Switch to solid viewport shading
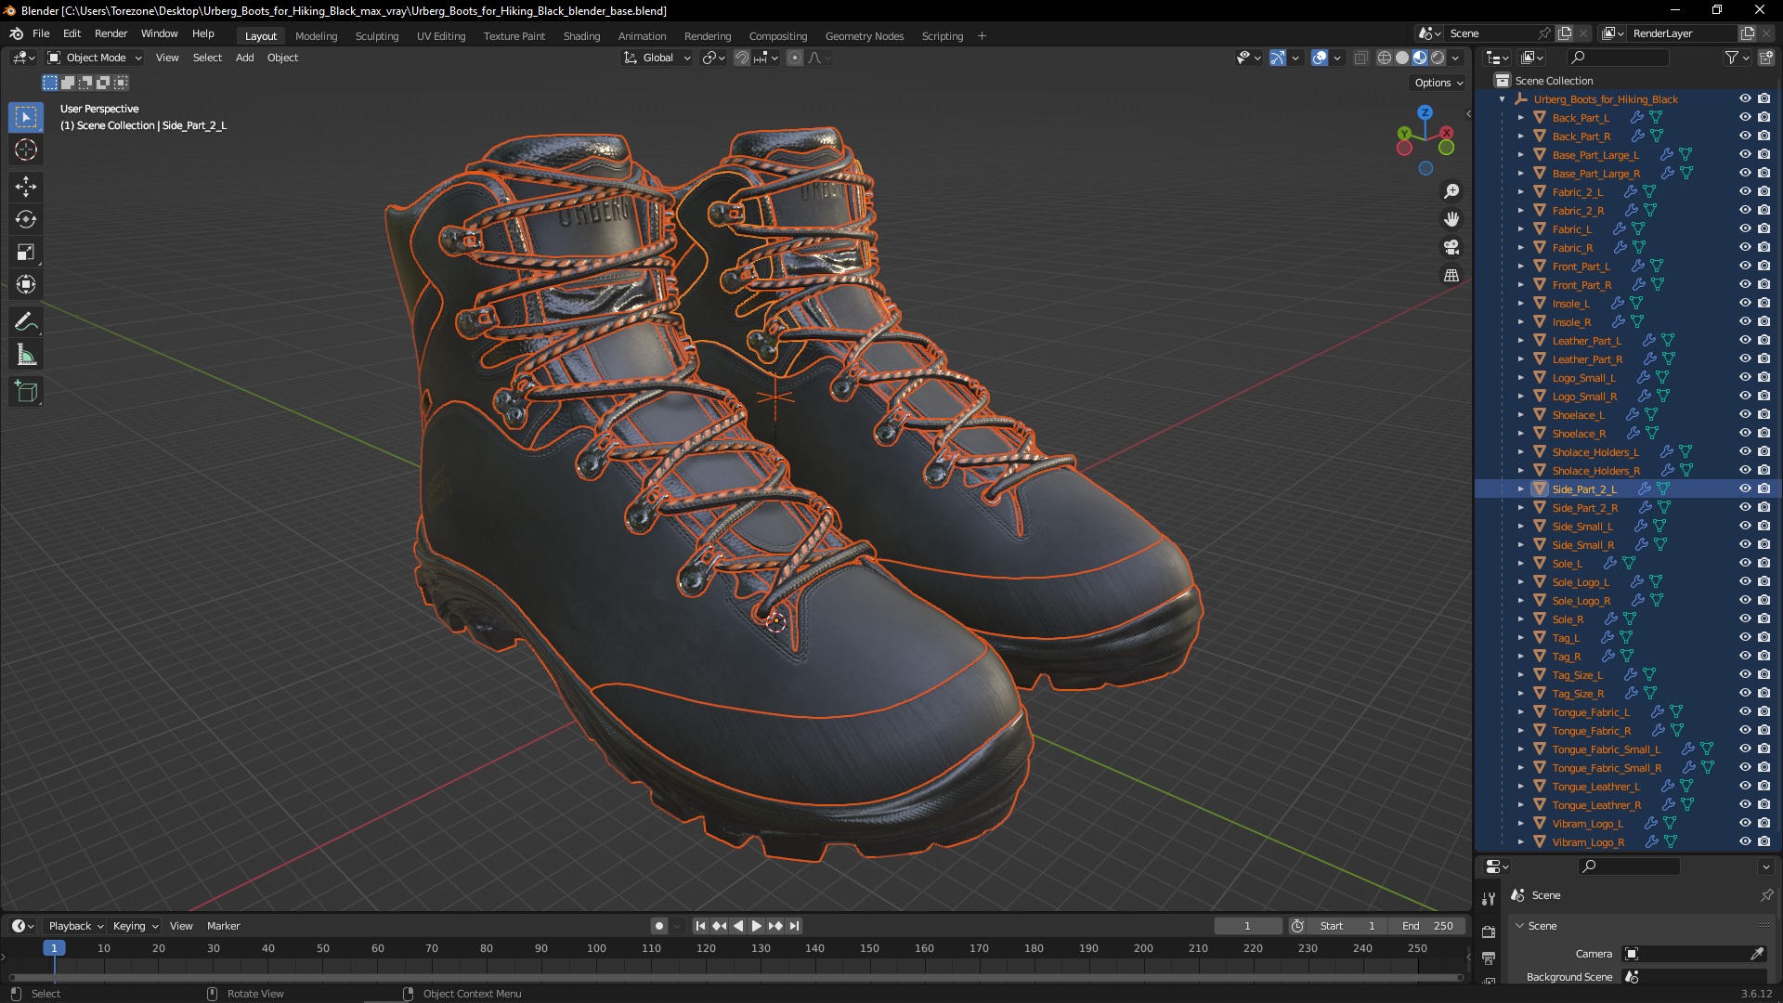The width and height of the screenshot is (1783, 1003). pos(1402,58)
